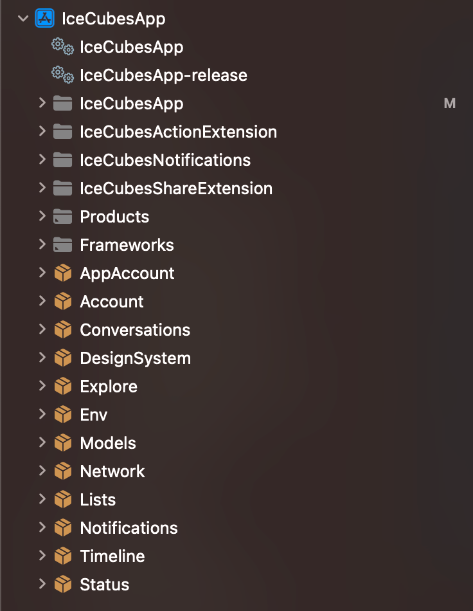Select the Network package name

[112, 471]
